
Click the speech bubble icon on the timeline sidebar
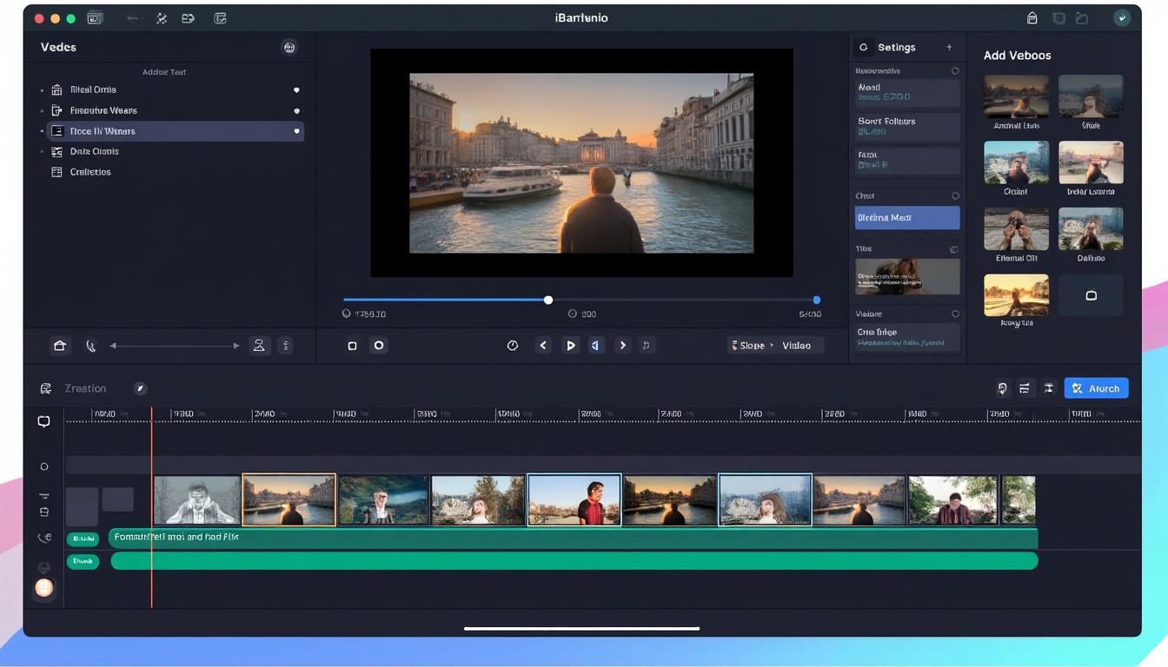coord(43,421)
